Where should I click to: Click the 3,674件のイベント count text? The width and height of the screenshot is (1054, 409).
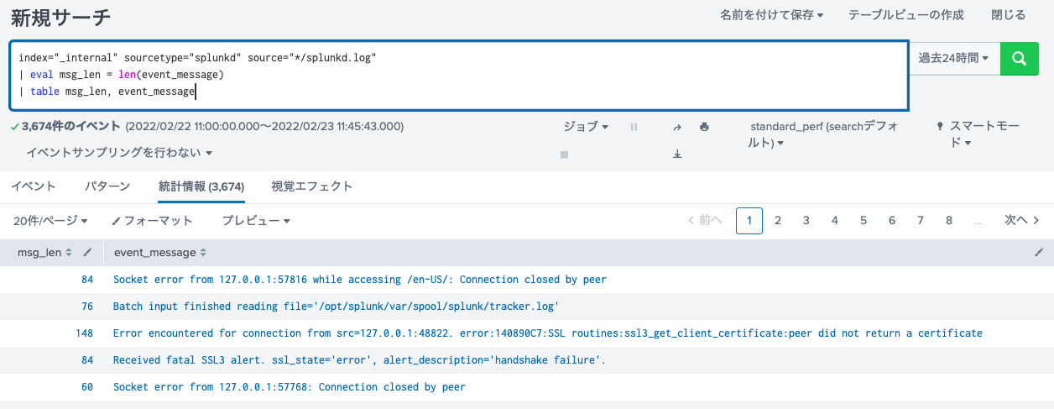pyautogui.click(x=71, y=127)
